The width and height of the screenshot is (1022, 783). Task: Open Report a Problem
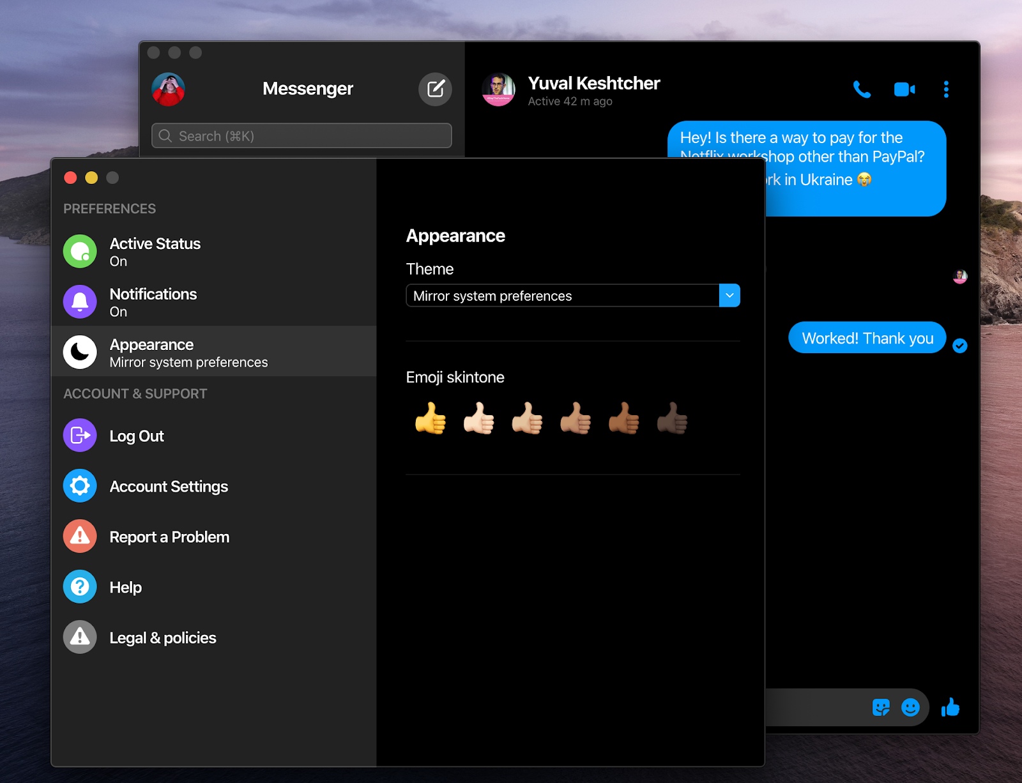coord(169,536)
